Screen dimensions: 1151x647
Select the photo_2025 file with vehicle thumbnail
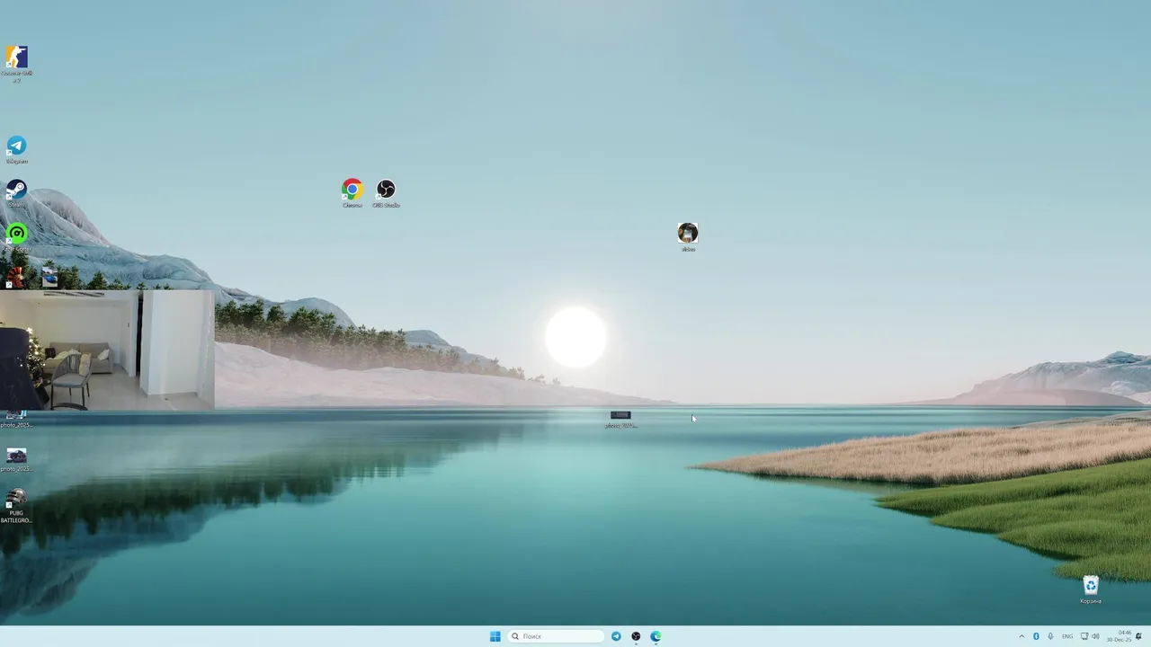coord(16,460)
